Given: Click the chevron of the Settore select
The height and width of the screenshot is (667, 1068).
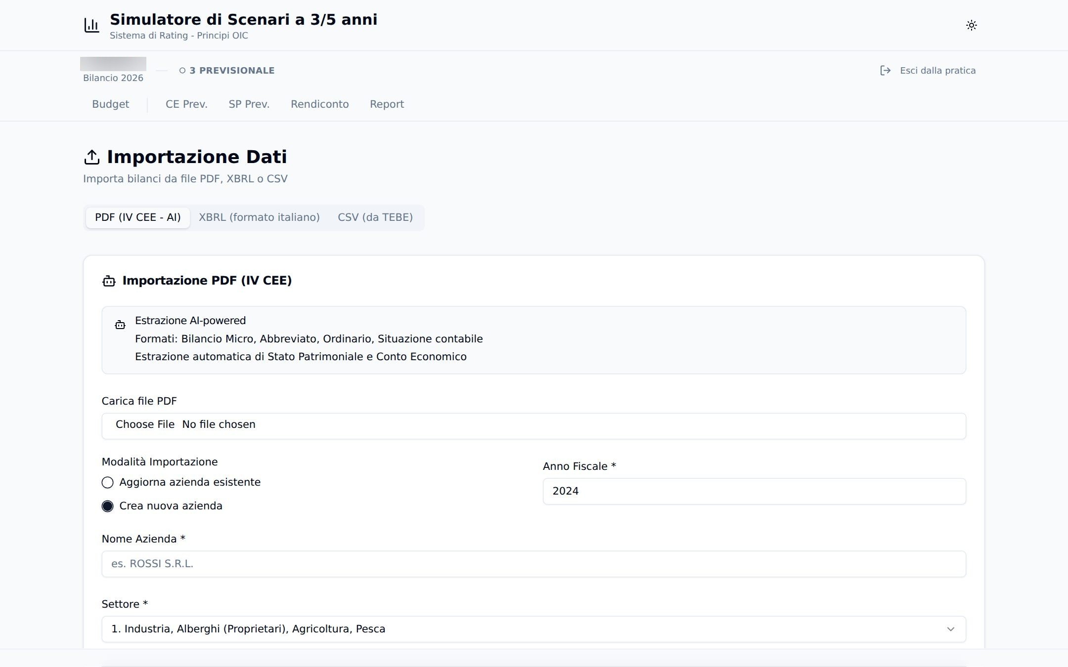Looking at the screenshot, I should pyautogui.click(x=950, y=629).
